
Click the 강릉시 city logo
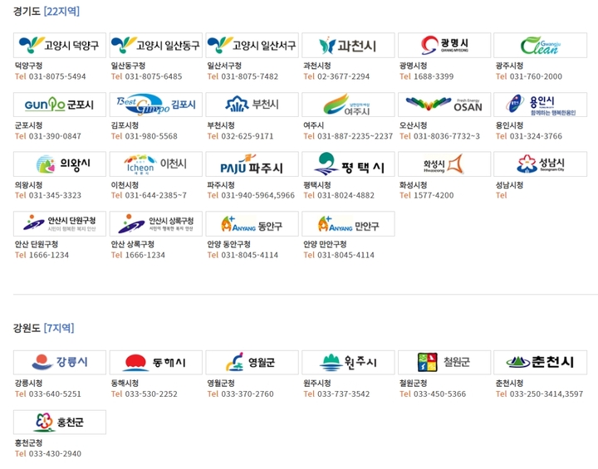[x=60, y=363]
